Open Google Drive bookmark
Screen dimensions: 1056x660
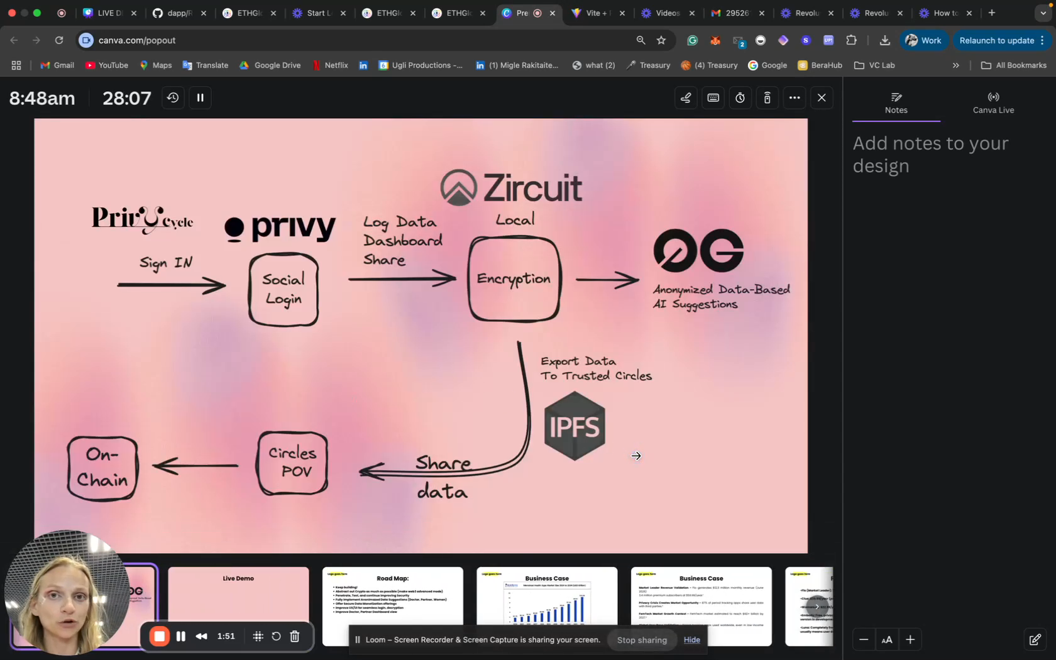click(x=270, y=65)
